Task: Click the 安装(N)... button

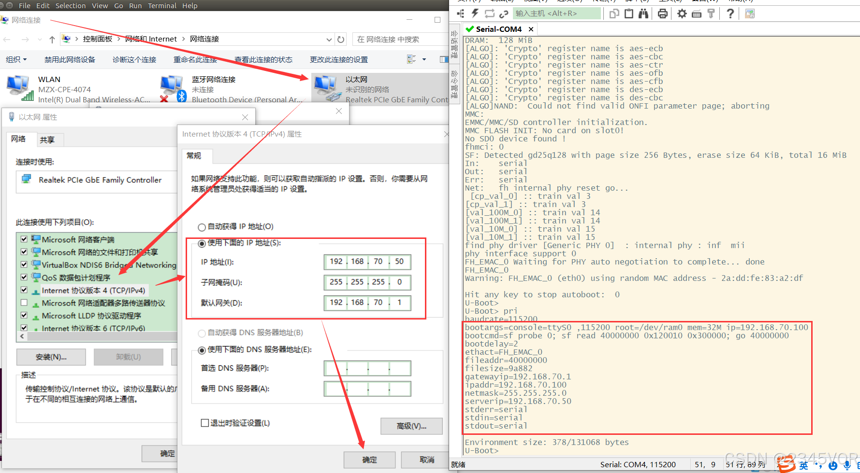Action: point(51,357)
